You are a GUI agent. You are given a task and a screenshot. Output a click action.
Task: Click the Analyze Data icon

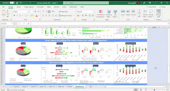click(x=158, y=11)
